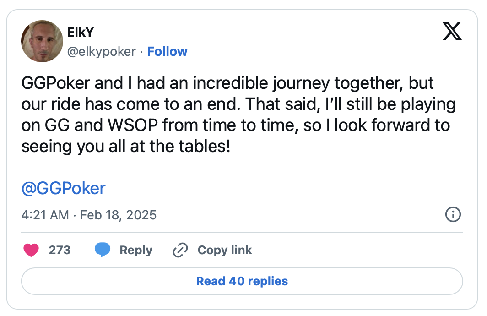Open the X logo link
The width and height of the screenshot is (487, 316).
point(452,32)
